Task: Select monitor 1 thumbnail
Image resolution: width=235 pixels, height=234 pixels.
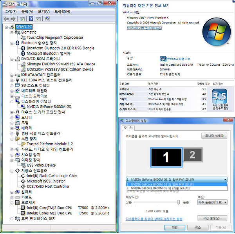Action: (166, 157)
